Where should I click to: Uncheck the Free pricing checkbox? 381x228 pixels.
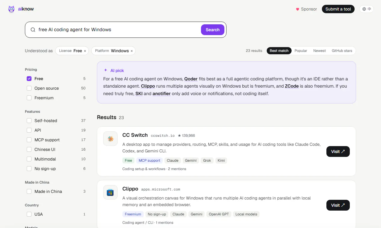click(29, 79)
